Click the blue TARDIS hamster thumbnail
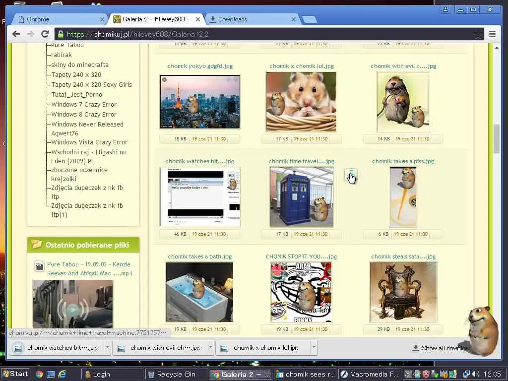This screenshot has height=381, width=508. point(302,197)
